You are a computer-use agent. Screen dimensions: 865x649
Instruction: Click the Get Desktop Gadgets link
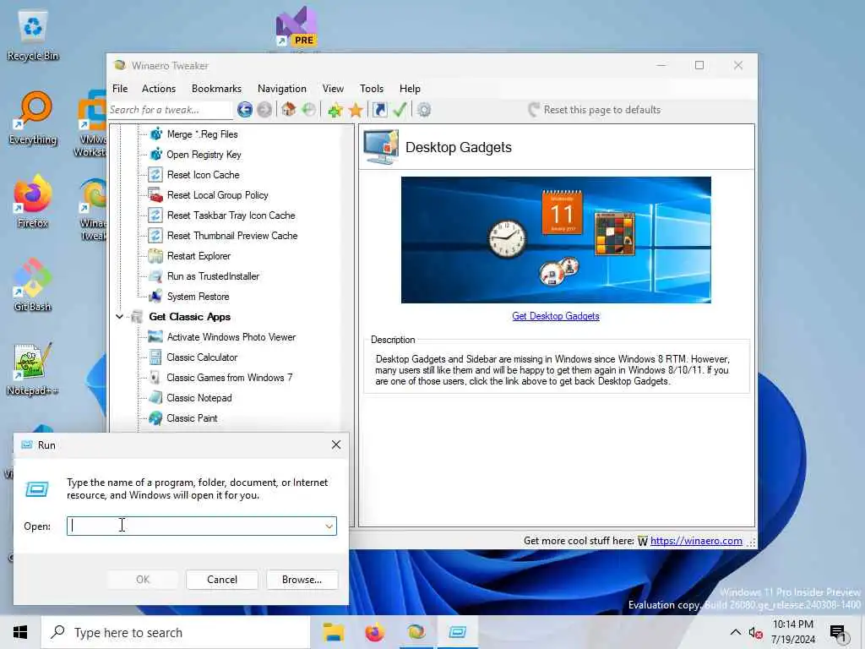556,316
